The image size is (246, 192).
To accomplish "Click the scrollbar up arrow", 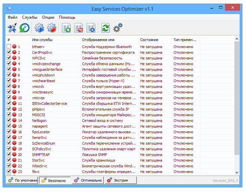I will [x=237, y=39].
